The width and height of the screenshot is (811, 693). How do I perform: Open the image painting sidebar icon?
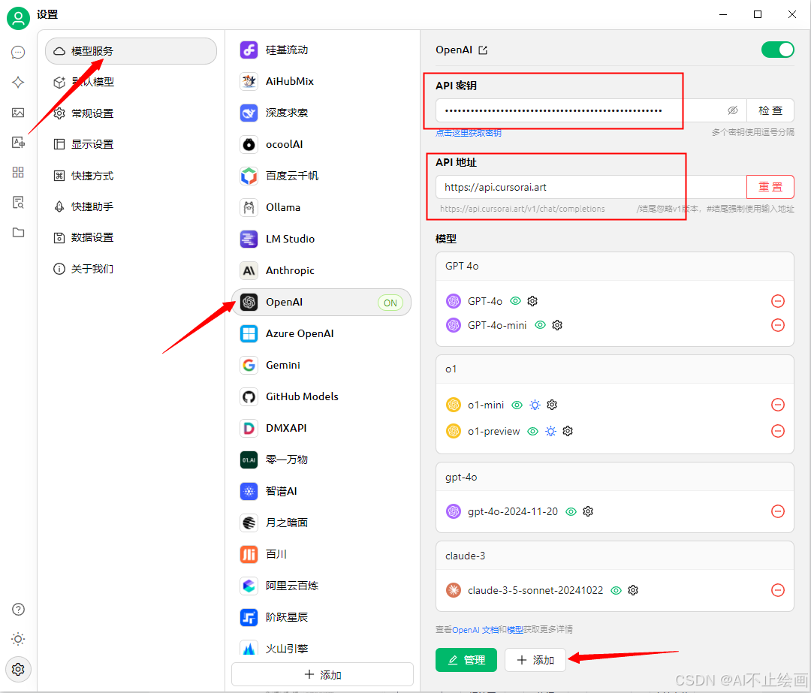(18, 112)
